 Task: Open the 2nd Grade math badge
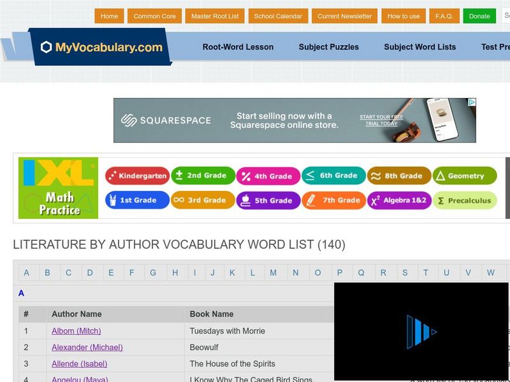(x=202, y=176)
